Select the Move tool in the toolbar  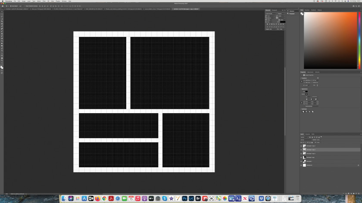2,12
